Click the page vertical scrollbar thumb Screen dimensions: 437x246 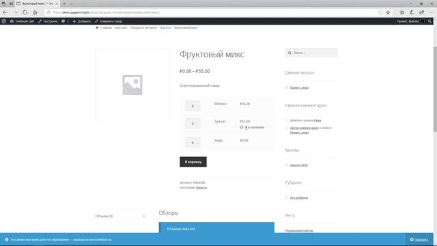coord(435,90)
